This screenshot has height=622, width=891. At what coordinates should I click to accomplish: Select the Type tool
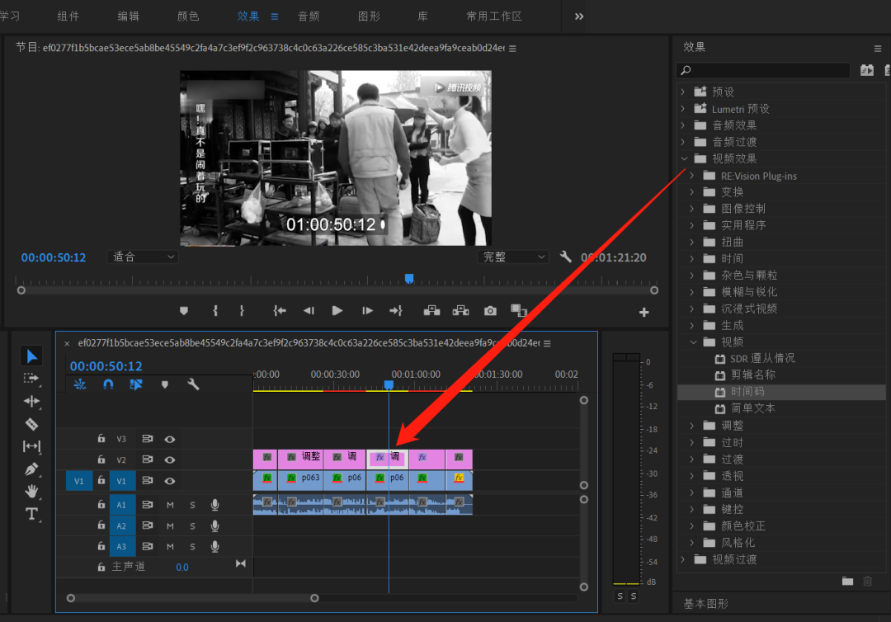31,514
